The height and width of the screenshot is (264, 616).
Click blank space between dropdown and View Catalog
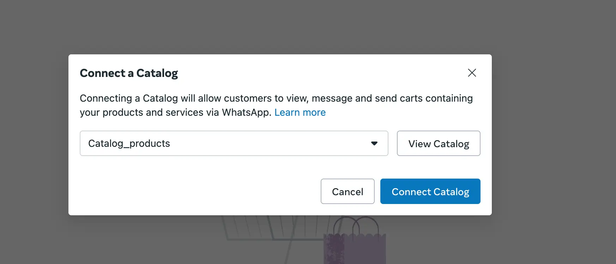pos(393,143)
